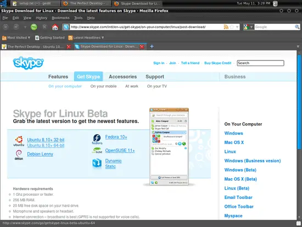302x227 pixels.
Task: Open the Edit menu
Action: click(x=15, y=18)
